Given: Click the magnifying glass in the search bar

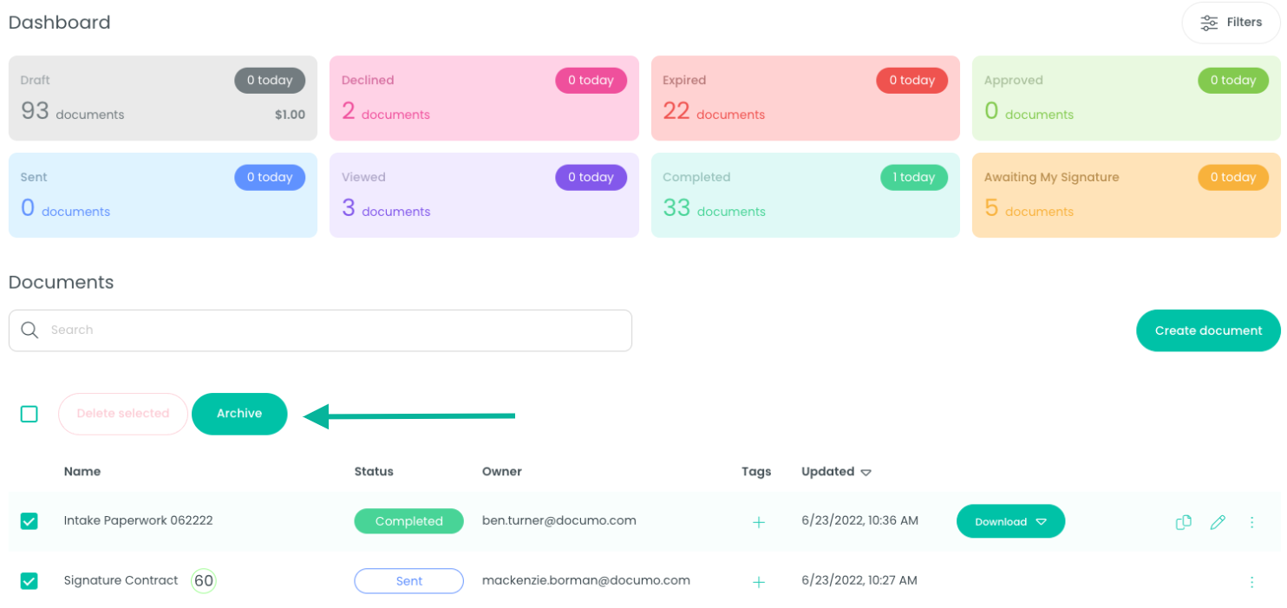Looking at the screenshot, I should point(29,330).
